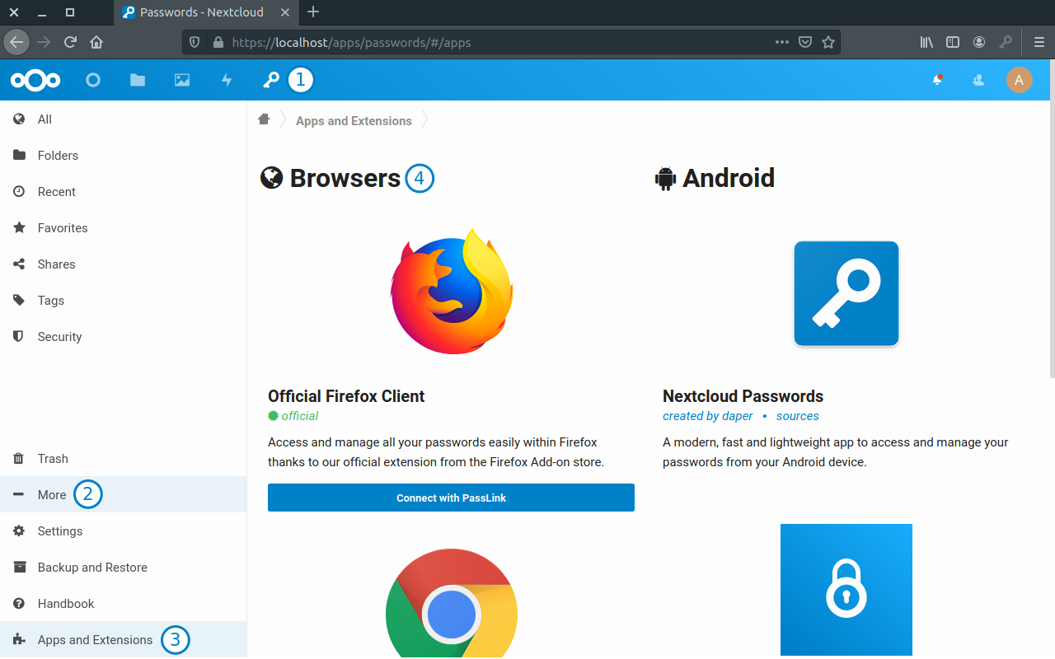Image resolution: width=1055 pixels, height=659 pixels.
Task: Open the Contacts menu icon
Action: [x=978, y=80]
